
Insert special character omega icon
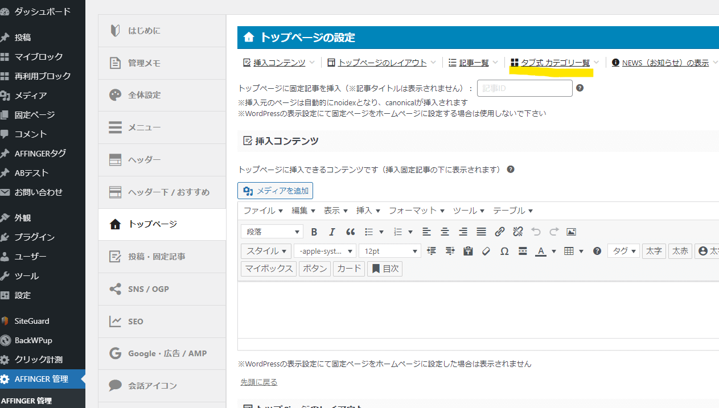[x=504, y=251]
